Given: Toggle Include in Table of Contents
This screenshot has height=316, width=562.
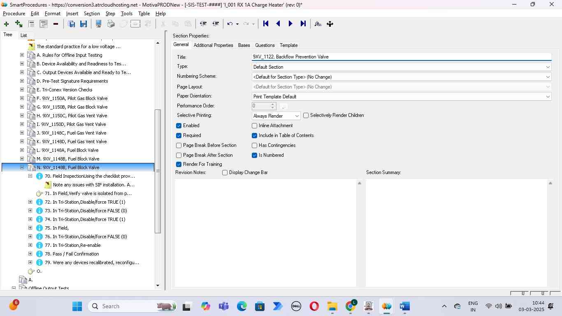Looking at the screenshot, I should pyautogui.click(x=254, y=135).
